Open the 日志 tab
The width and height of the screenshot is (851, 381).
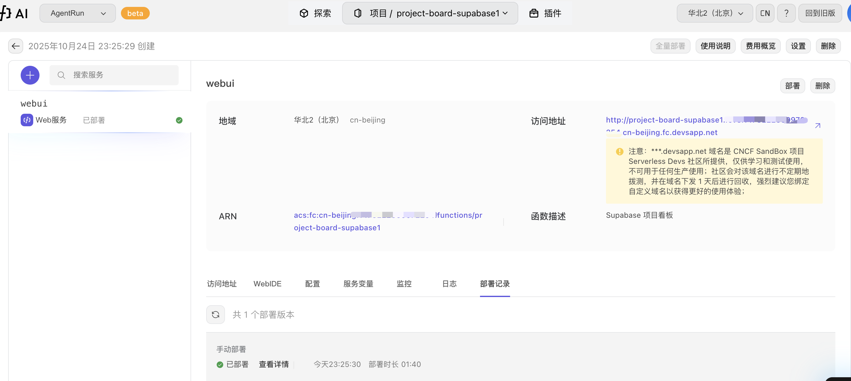[x=449, y=284]
